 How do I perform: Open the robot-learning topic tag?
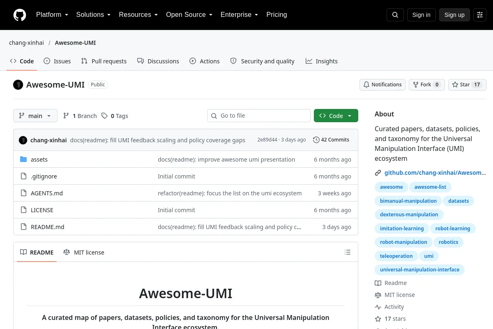coord(453,229)
